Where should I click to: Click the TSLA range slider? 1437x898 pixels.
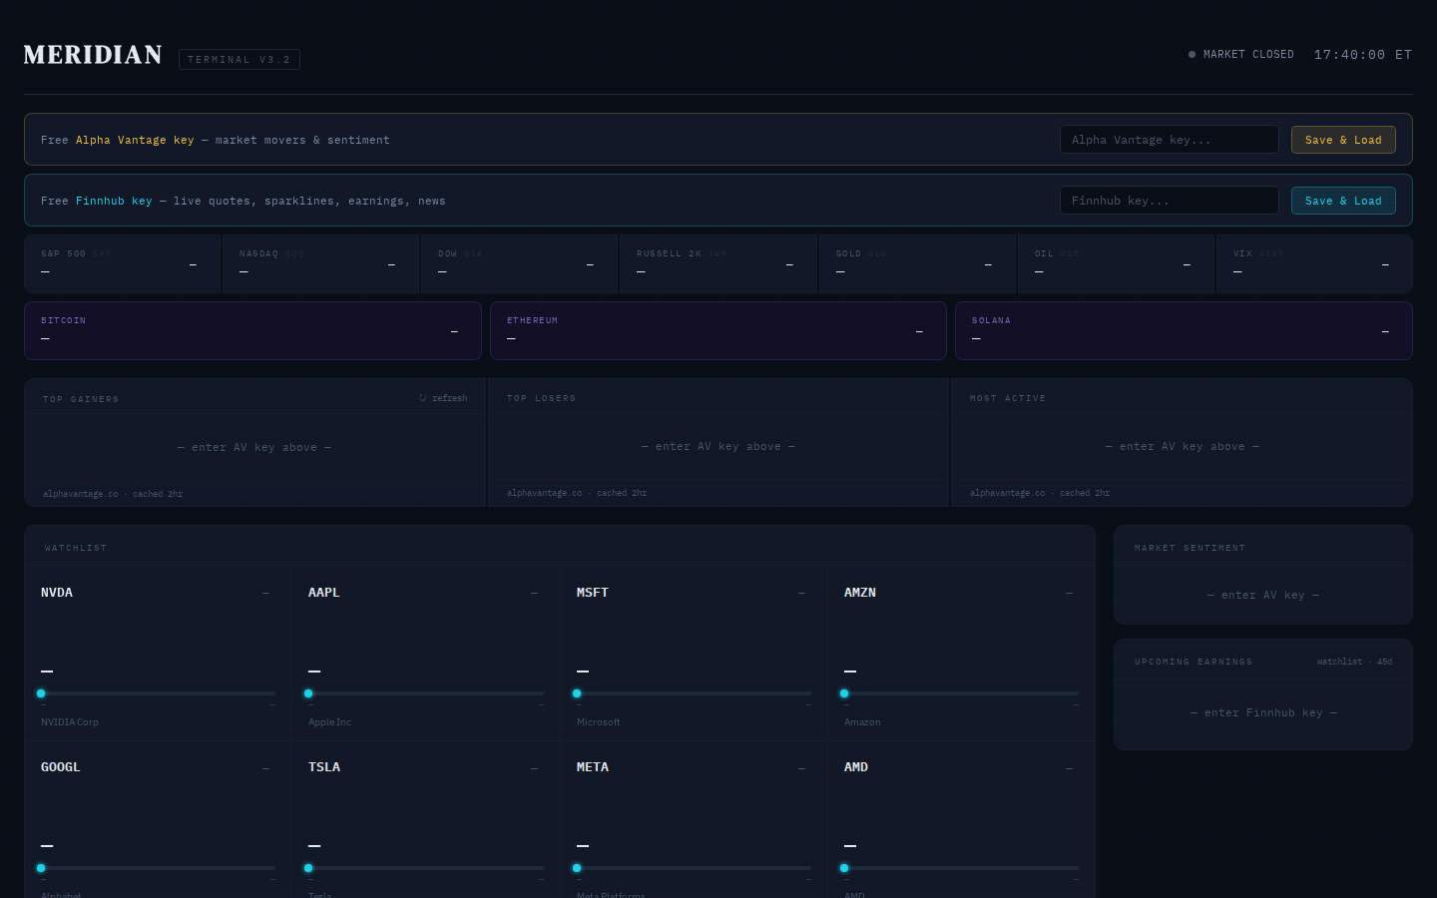pos(426,868)
